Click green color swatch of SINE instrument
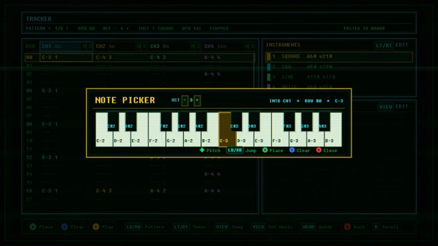This screenshot has height=246, width=438. tap(269, 77)
